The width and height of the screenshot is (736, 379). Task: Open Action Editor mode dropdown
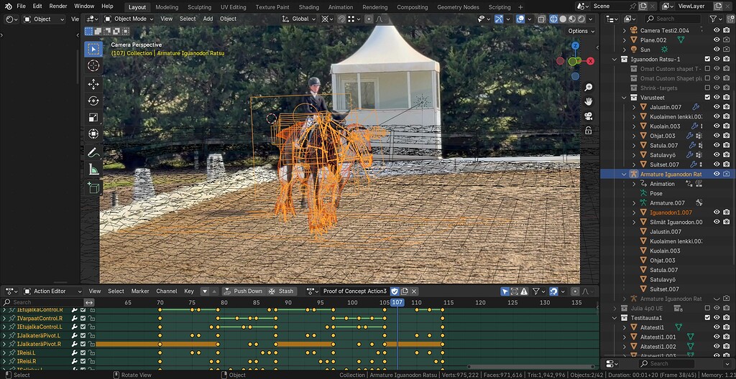[x=52, y=291]
